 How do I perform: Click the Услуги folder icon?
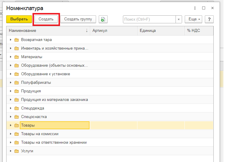click(17, 151)
